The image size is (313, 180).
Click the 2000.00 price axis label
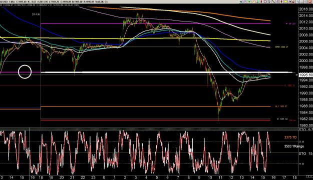(x=305, y=60)
